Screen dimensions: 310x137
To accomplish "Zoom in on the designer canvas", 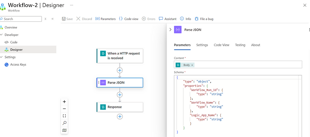I will click(x=64, y=102).
